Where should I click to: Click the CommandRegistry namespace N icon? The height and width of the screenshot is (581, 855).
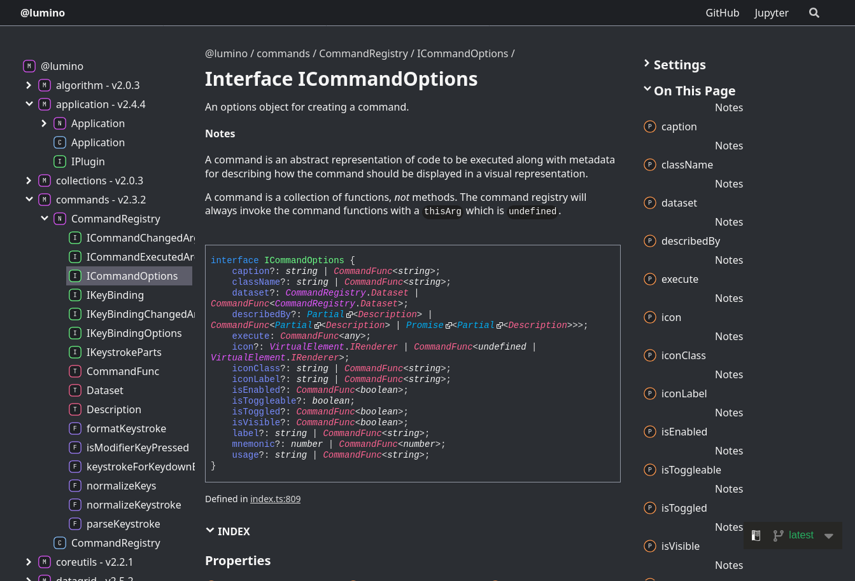tap(59, 219)
